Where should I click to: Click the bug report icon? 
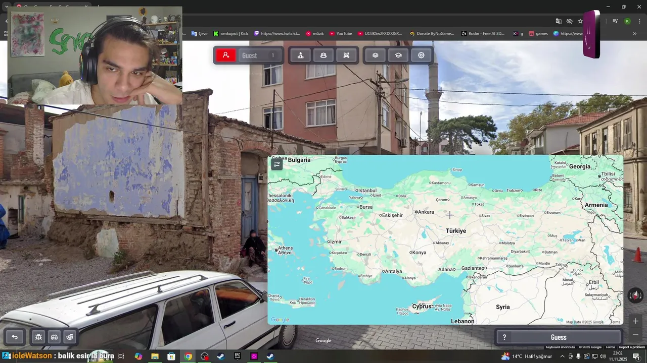pos(38,337)
